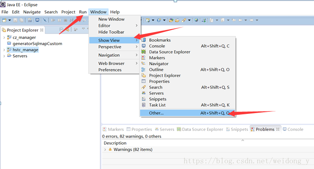Screen dimensions: 314x169
Task: Click the Disconnect debug icon
Action: (71, 20)
